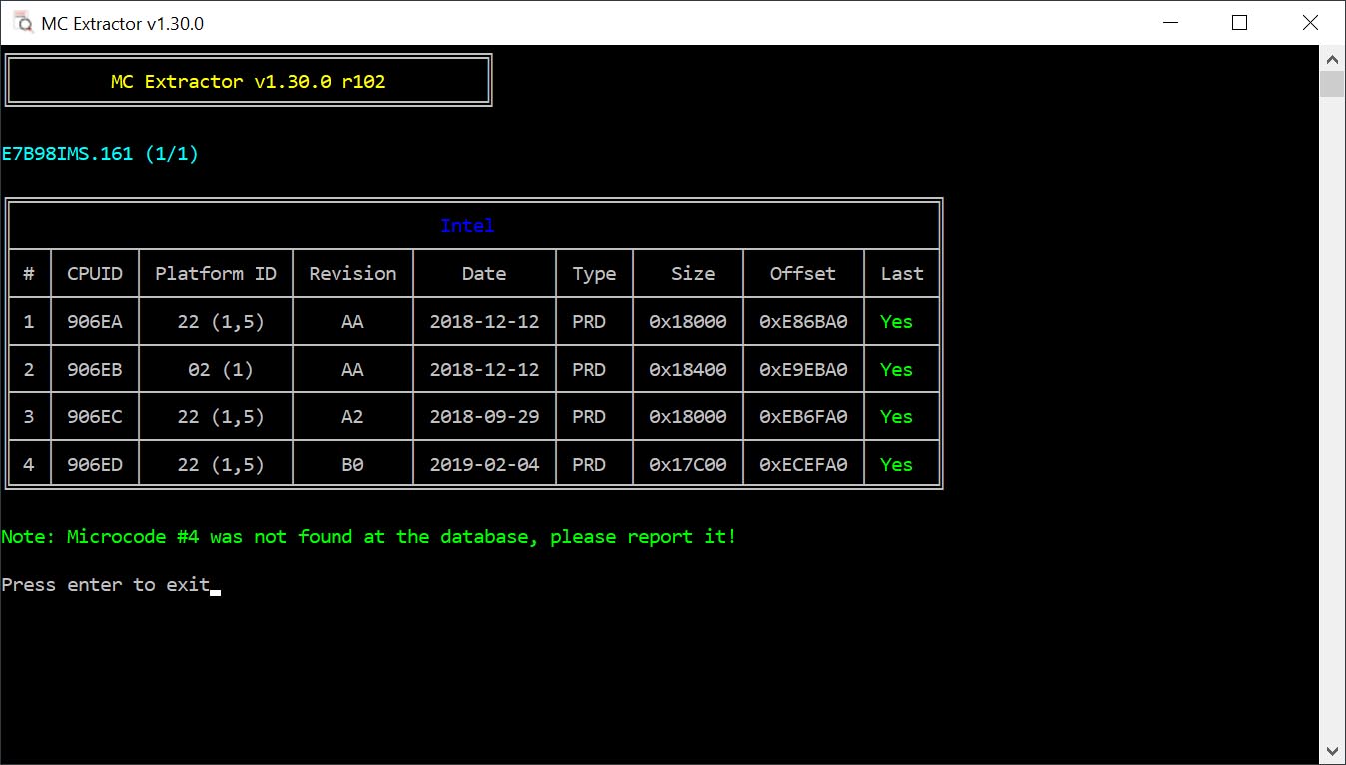Image resolution: width=1346 pixels, height=765 pixels.
Task: Click Revision 'B0' cell
Action: point(352,464)
